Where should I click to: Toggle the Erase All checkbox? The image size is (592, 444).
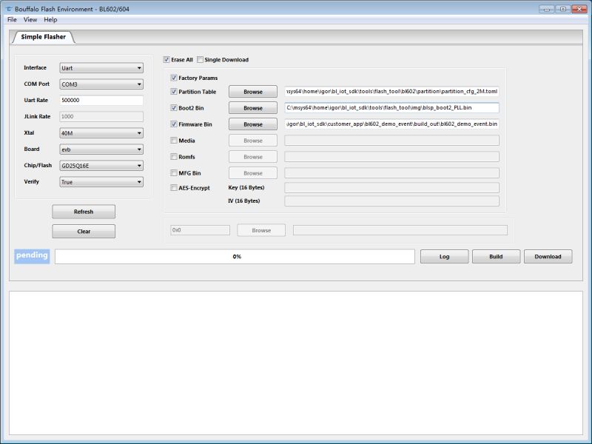pos(166,60)
